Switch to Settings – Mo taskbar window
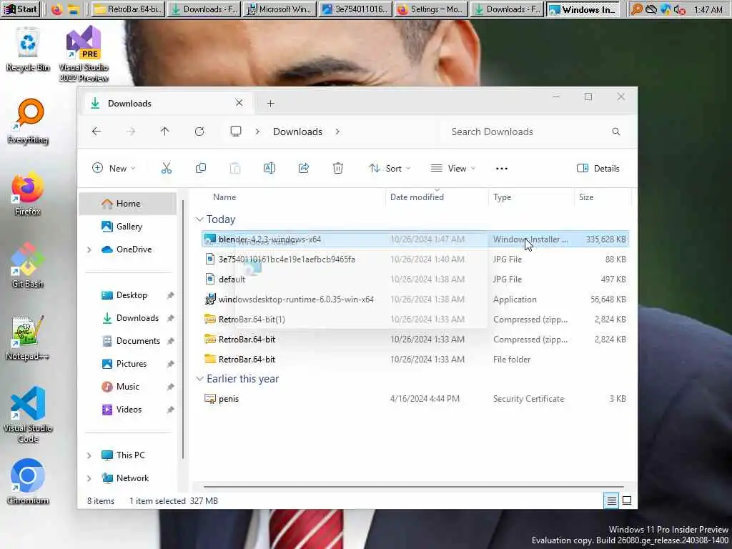The height and width of the screenshot is (549, 732). click(431, 9)
